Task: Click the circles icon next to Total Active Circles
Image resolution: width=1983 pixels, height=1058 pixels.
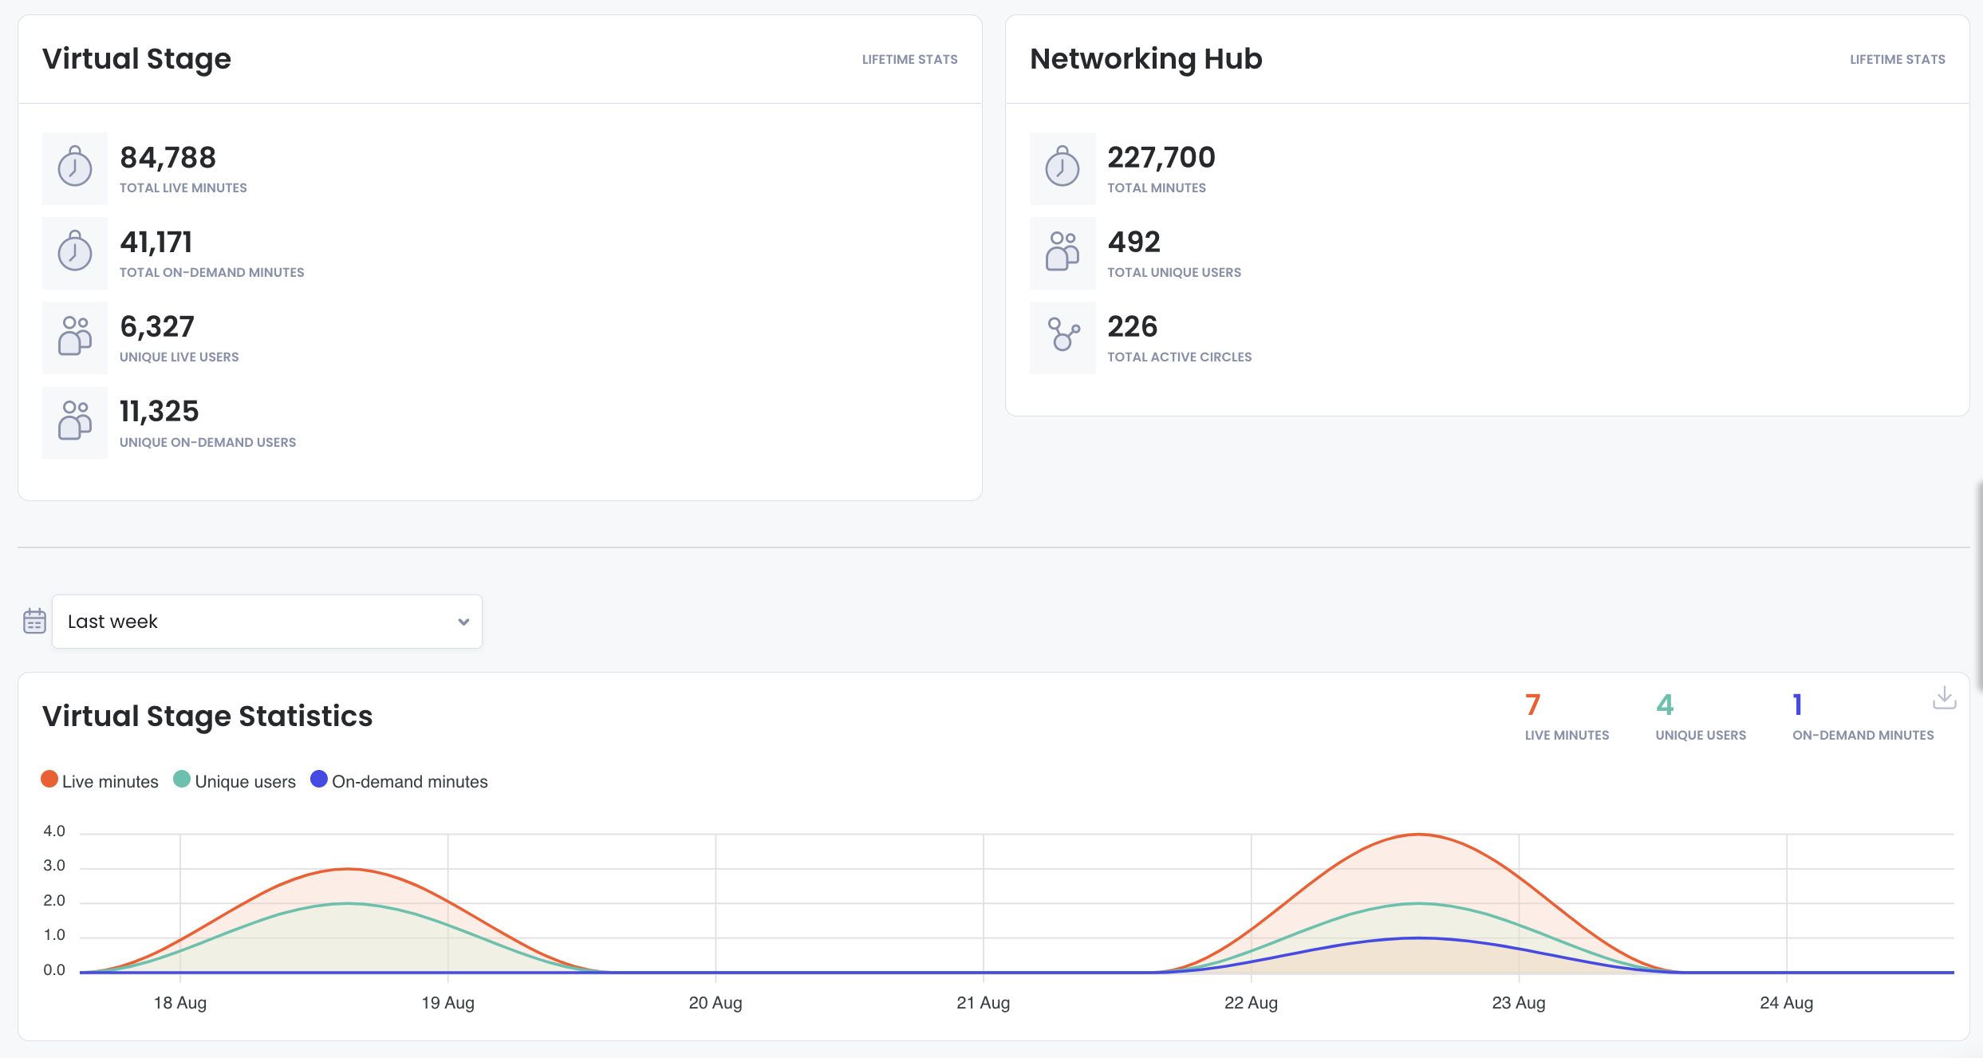Action: tap(1062, 338)
